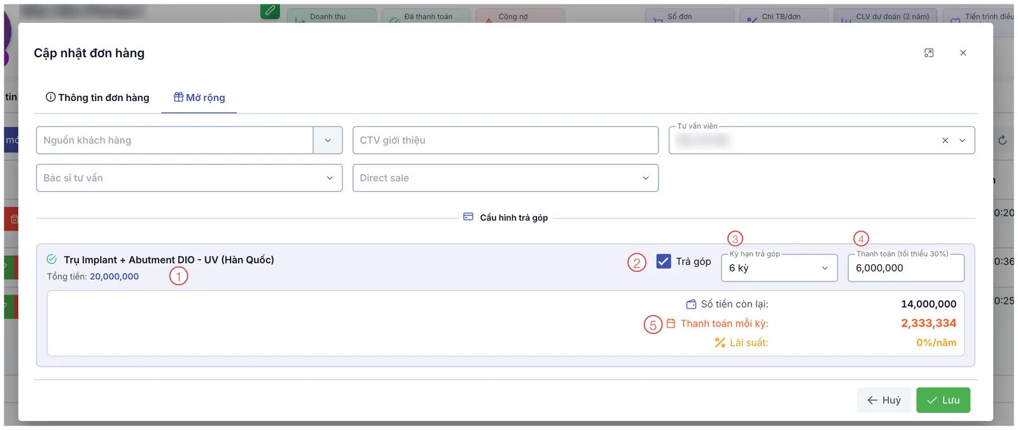The image size is (1018, 430).
Task: Click the Lãi suất label
Action: pyautogui.click(x=750, y=342)
